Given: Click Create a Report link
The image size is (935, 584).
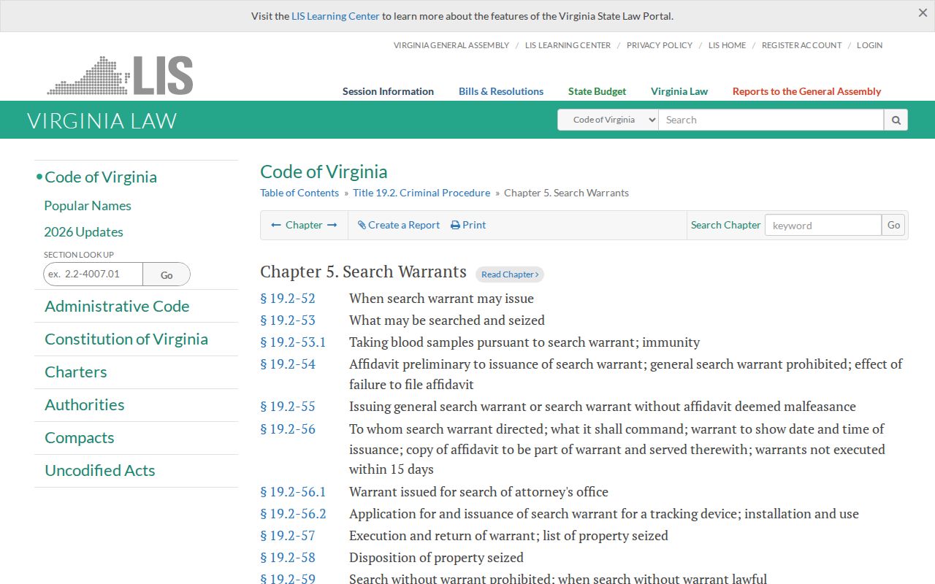Looking at the screenshot, I should (x=399, y=225).
